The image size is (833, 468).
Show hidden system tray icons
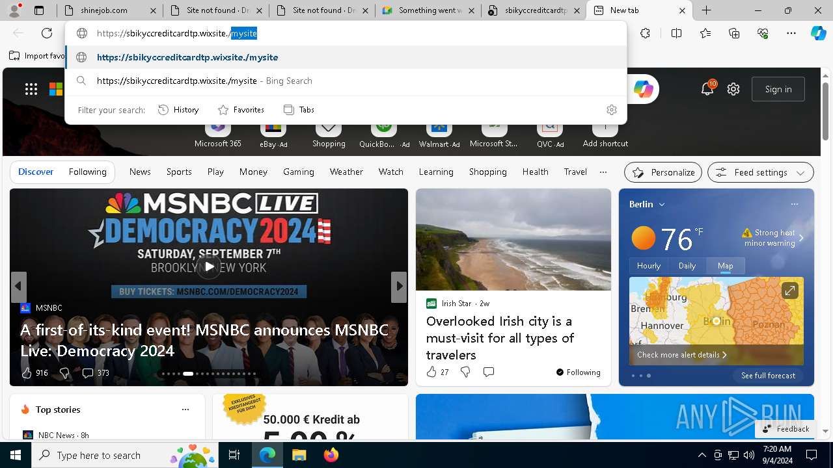pos(702,455)
